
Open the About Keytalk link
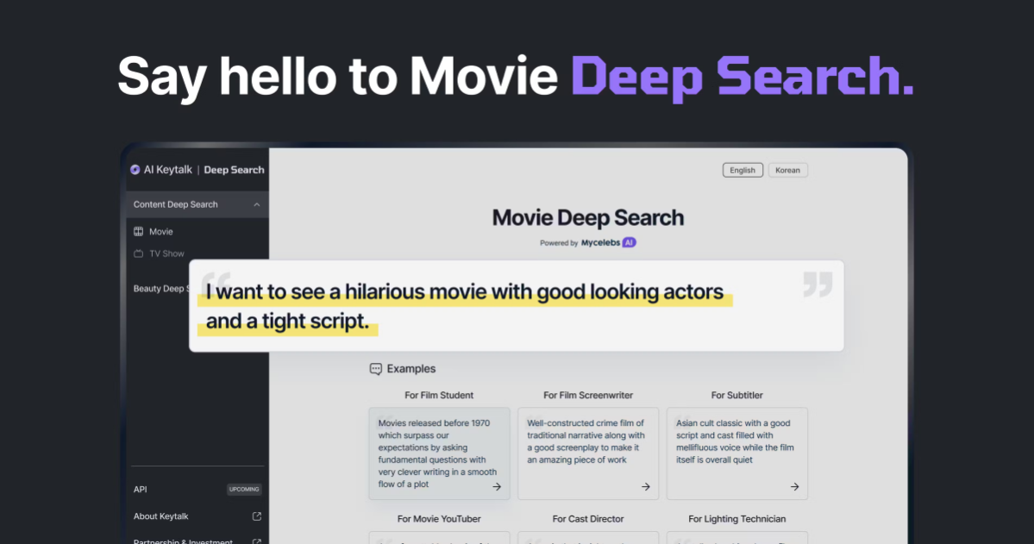point(161,516)
